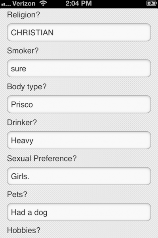Viewport: 158px width, 238px height.
Task: Tap the Body type? label
Action: tap(27, 87)
